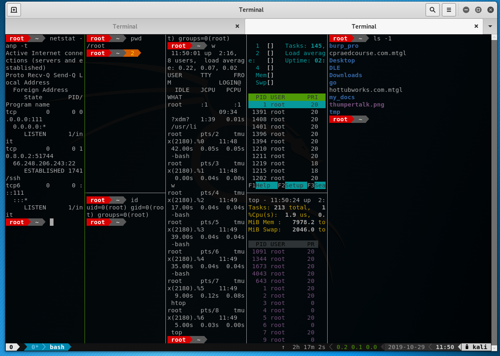Click the lock icon beside kali hostname
Viewport: 500px width, 356px height.
click(x=467, y=347)
